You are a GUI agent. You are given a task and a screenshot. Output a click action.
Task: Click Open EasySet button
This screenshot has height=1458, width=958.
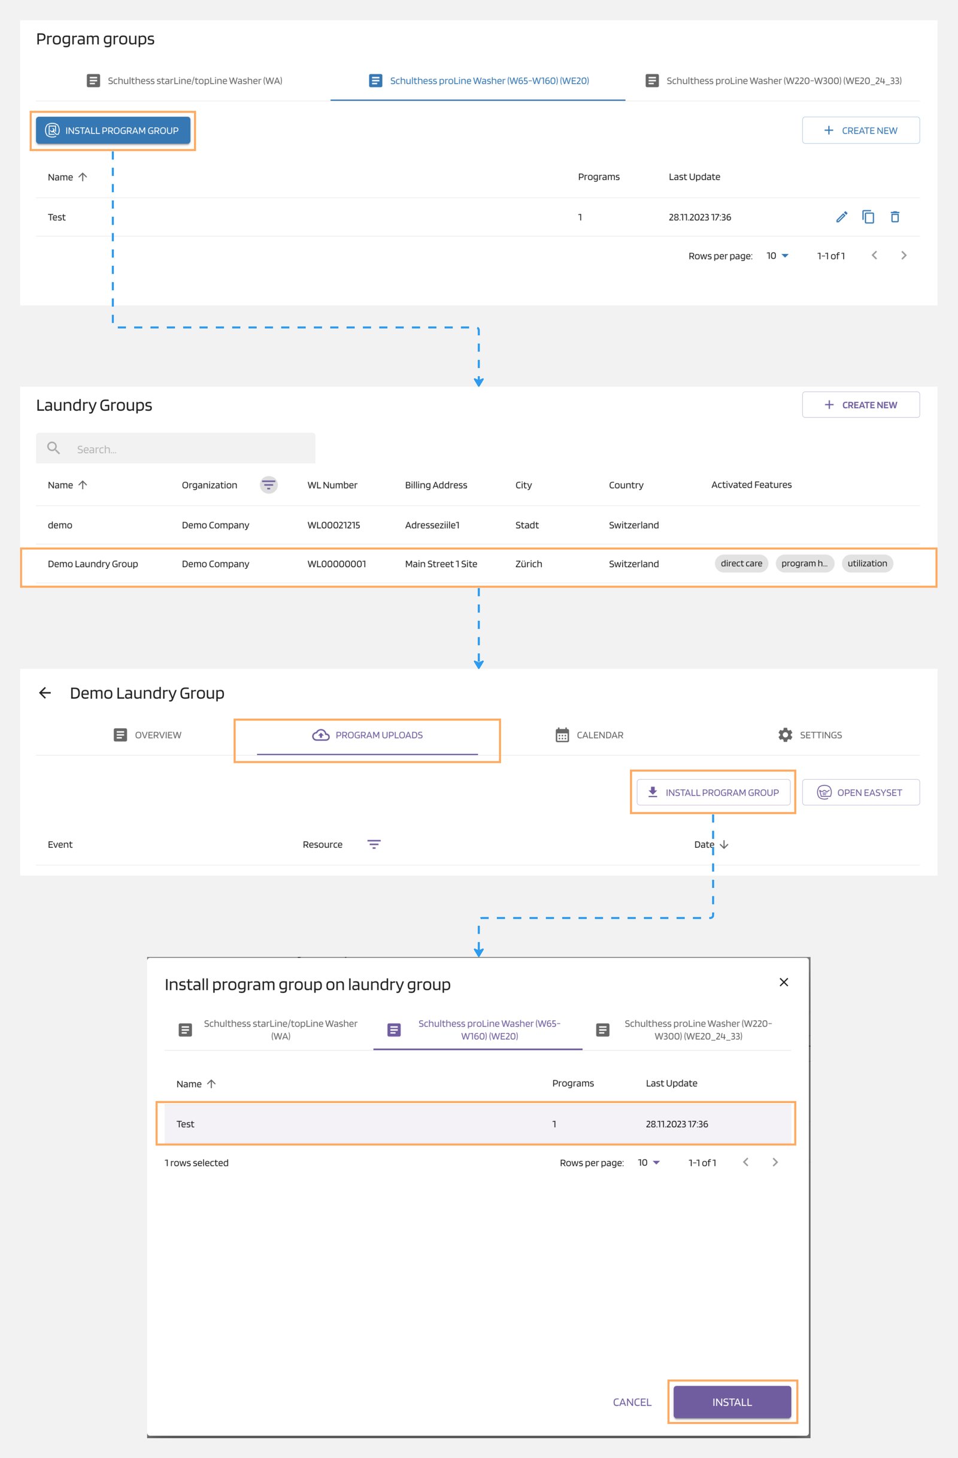[860, 793]
